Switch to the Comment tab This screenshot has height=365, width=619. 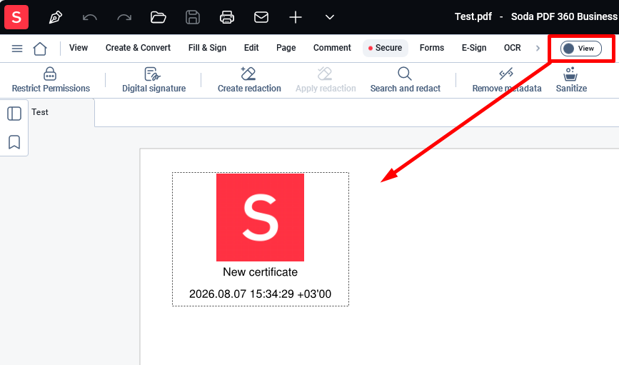coord(332,48)
